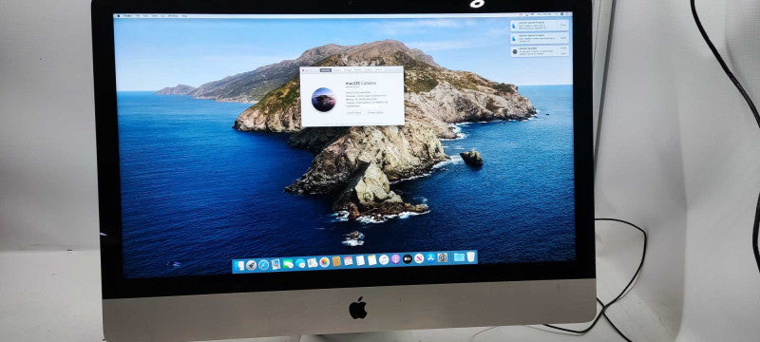Viewport: 760px width, 342px height.
Task: Open the Trash in the Dock
Action: [470, 256]
